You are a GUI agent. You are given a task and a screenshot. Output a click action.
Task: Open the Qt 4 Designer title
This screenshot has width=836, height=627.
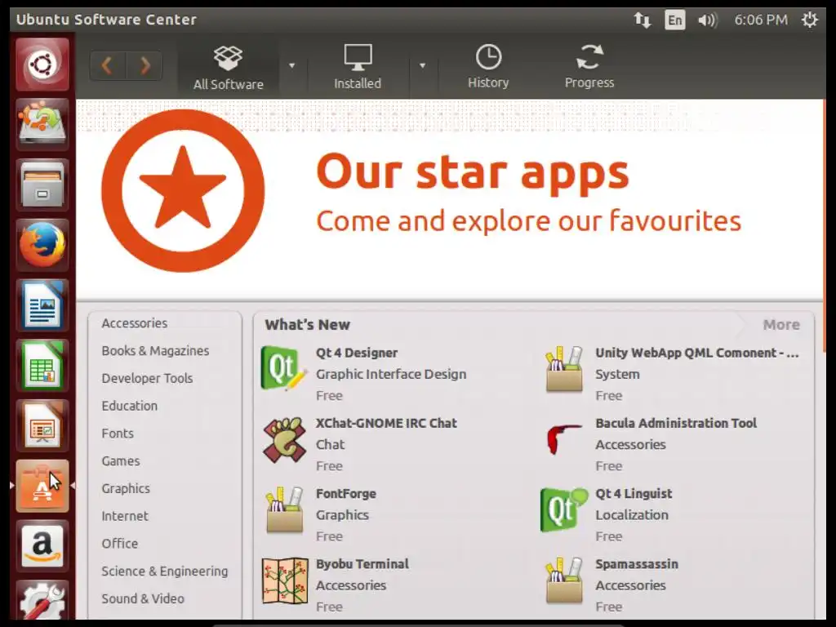pos(357,353)
